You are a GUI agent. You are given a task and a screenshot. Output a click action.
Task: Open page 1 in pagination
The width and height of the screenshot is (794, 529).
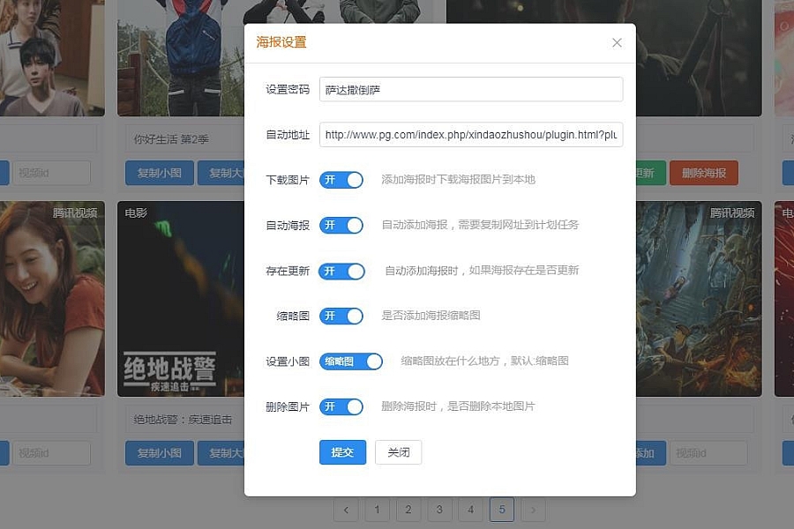[x=377, y=510]
